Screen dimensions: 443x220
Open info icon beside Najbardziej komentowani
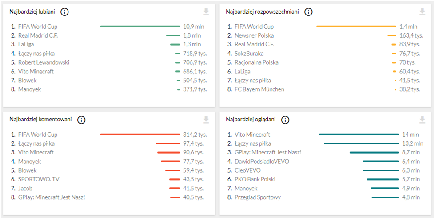click(x=81, y=120)
